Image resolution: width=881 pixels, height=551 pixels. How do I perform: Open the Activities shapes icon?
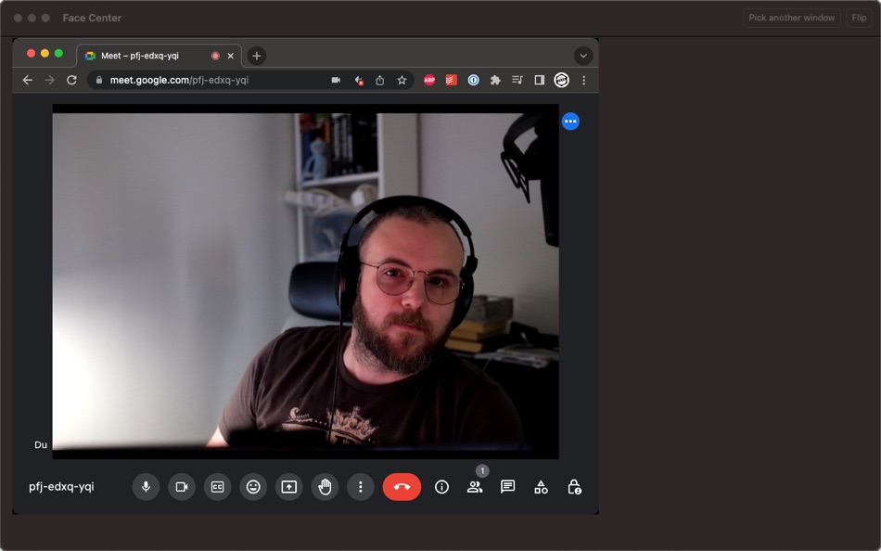pos(541,487)
